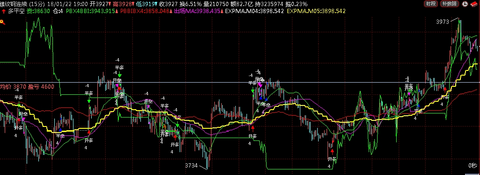This screenshot has width=480, height=175.
Task: Click the 收3927 close price value
Action: point(168,4)
